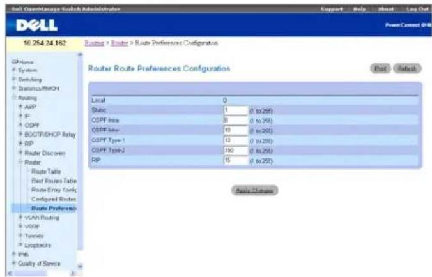Click sidebar scrollbar down arrow
This screenshot has height=277, width=432.
tap(80, 266)
